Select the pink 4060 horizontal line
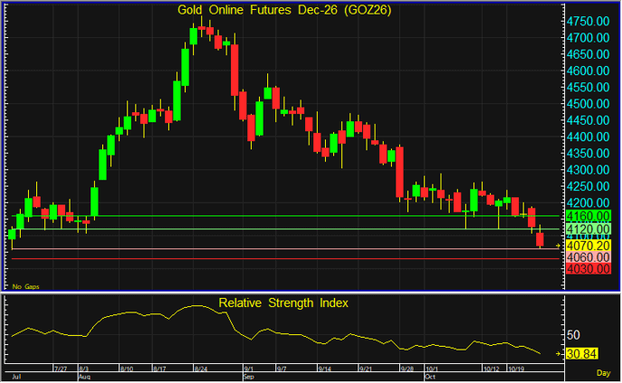The height and width of the screenshot is (383, 622). click(x=285, y=249)
